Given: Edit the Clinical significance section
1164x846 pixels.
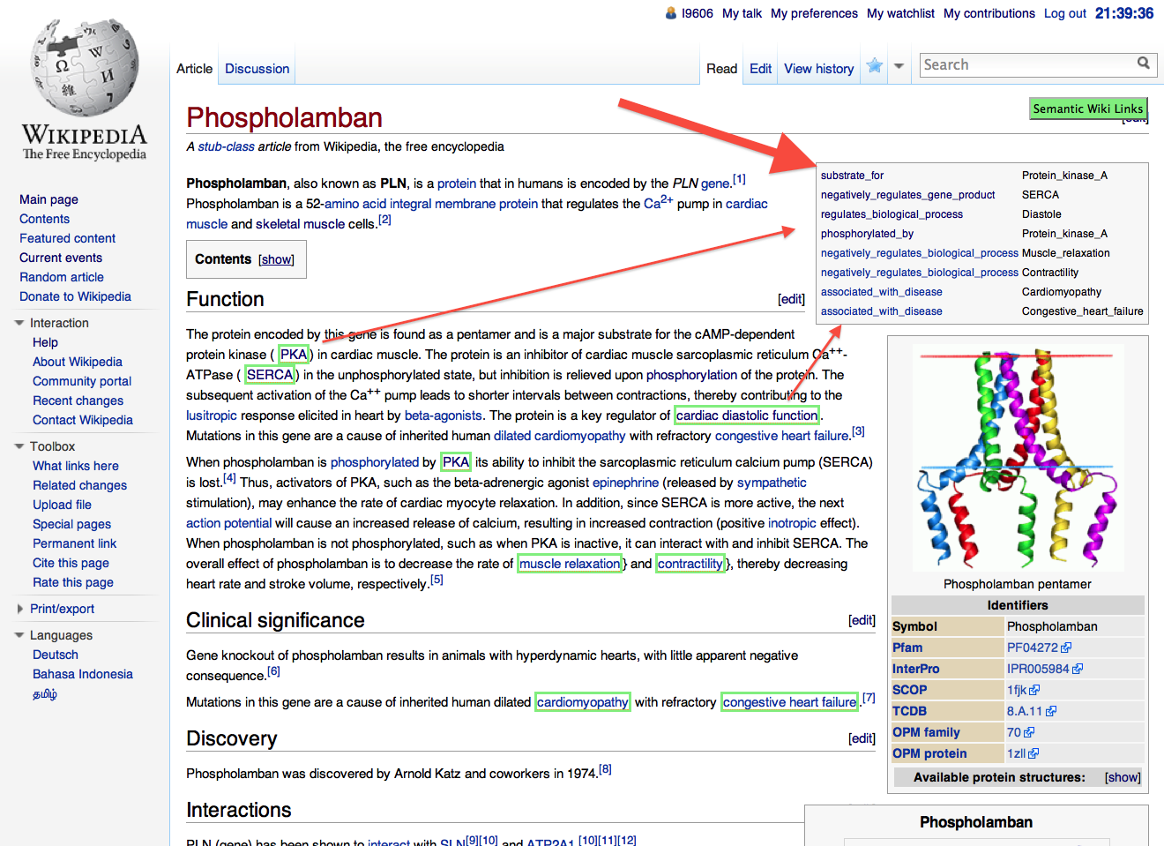Looking at the screenshot, I should [862, 620].
